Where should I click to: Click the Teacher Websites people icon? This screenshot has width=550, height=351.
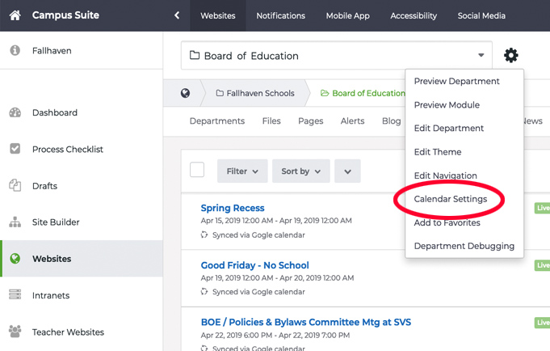15,332
